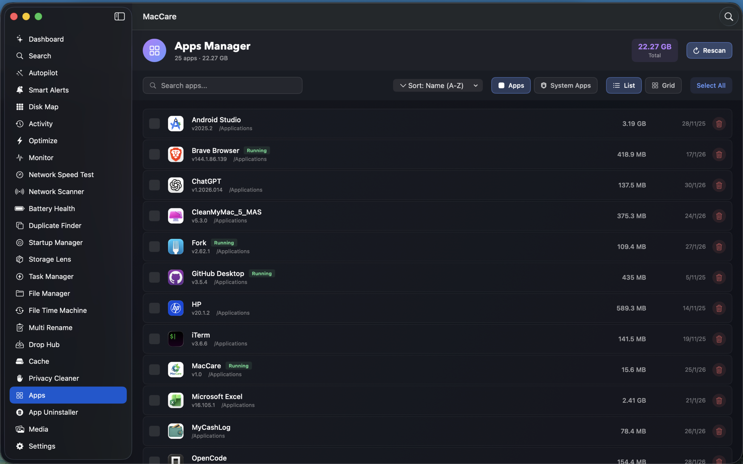
Task: Select the MyCashLog checkbox
Action: 154,431
